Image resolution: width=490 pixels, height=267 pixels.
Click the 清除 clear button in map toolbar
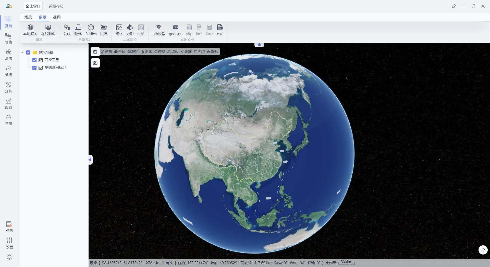point(213,52)
